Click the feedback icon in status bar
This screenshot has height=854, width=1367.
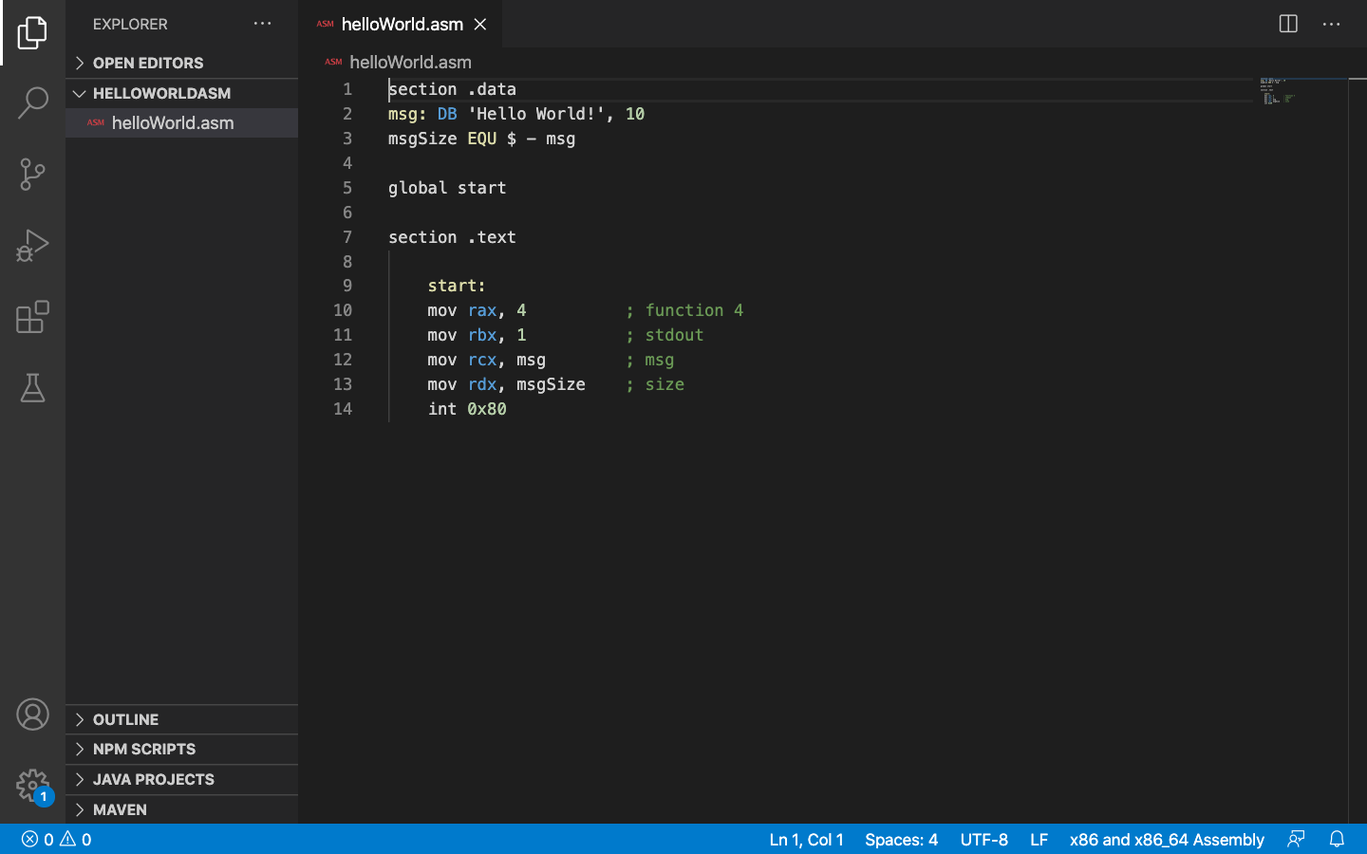(1296, 839)
